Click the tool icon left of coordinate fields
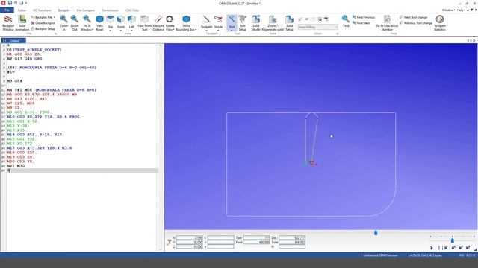 tap(169, 242)
